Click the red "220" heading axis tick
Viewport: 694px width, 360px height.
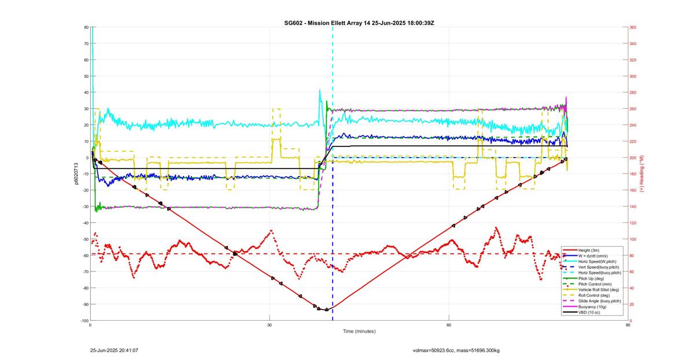tap(633, 141)
